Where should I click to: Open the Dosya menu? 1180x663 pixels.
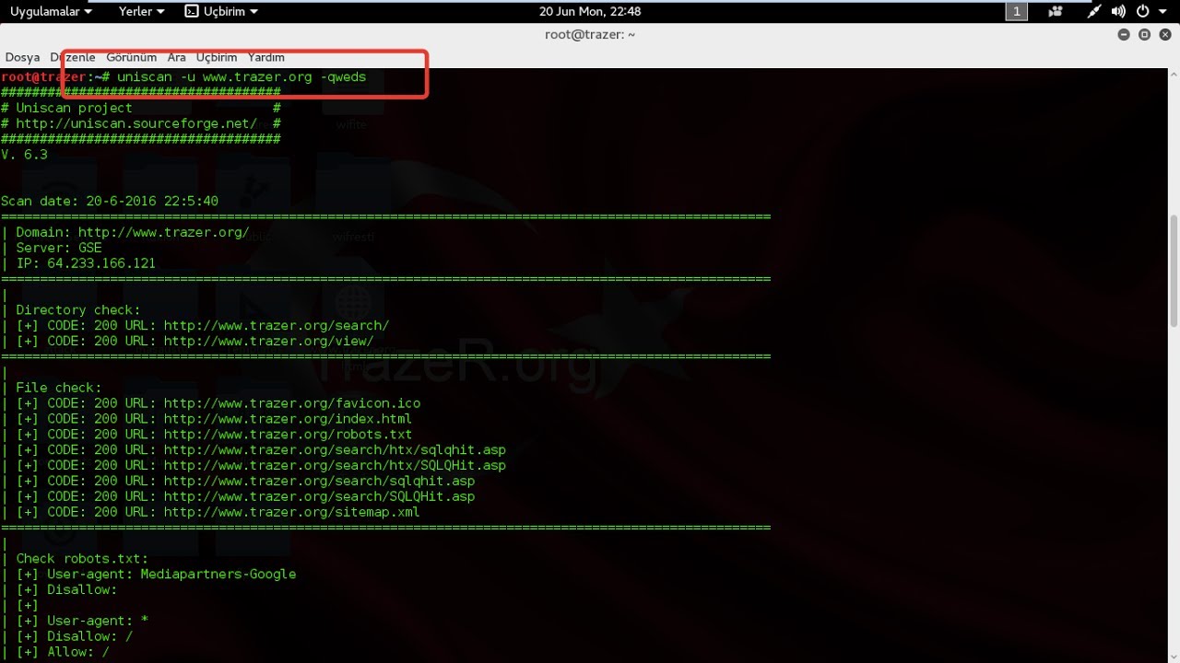coord(23,57)
